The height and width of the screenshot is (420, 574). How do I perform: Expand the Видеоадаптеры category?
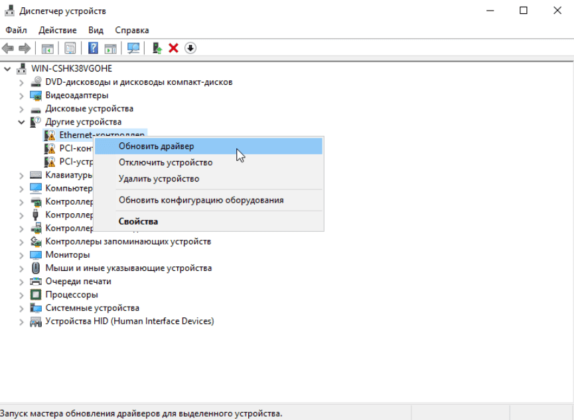pyautogui.click(x=21, y=96)
